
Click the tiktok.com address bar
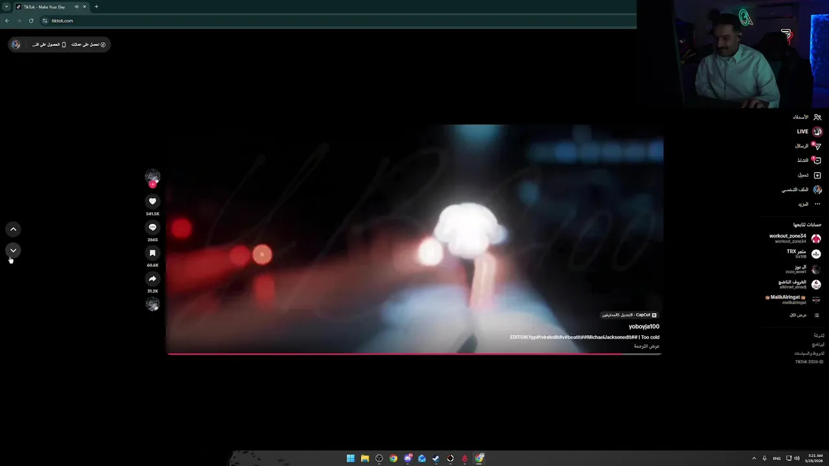point(337,21)
